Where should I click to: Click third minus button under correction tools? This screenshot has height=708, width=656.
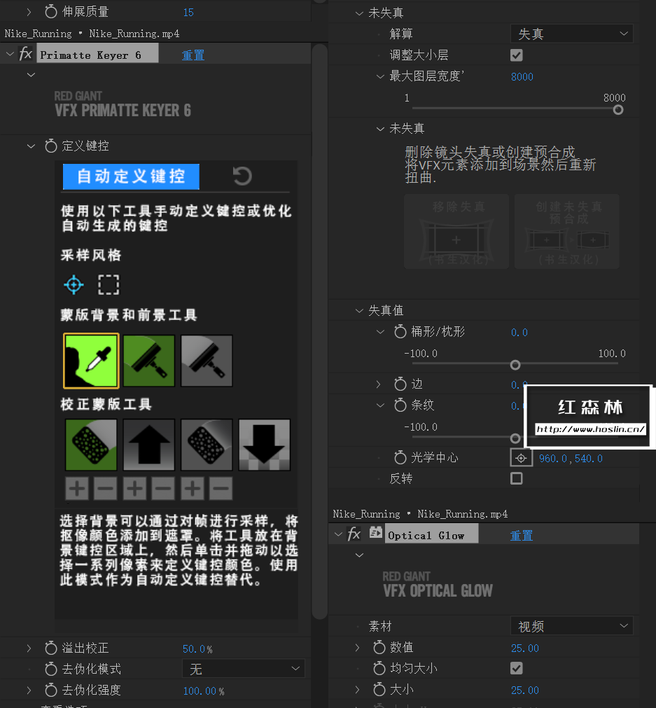tap(221, 489)
